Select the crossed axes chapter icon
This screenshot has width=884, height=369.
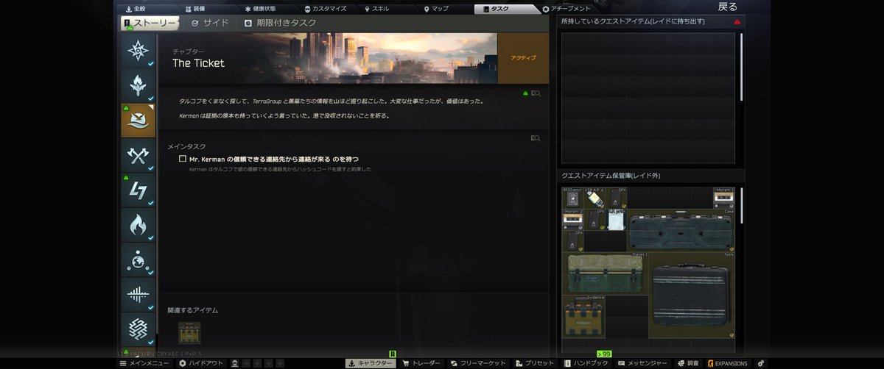(138, 155)
